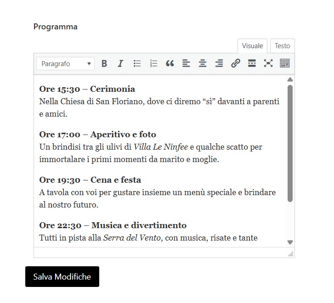The image size is (334, 303).
Task: Insert the Read More tag
Action: pos(252,63)
